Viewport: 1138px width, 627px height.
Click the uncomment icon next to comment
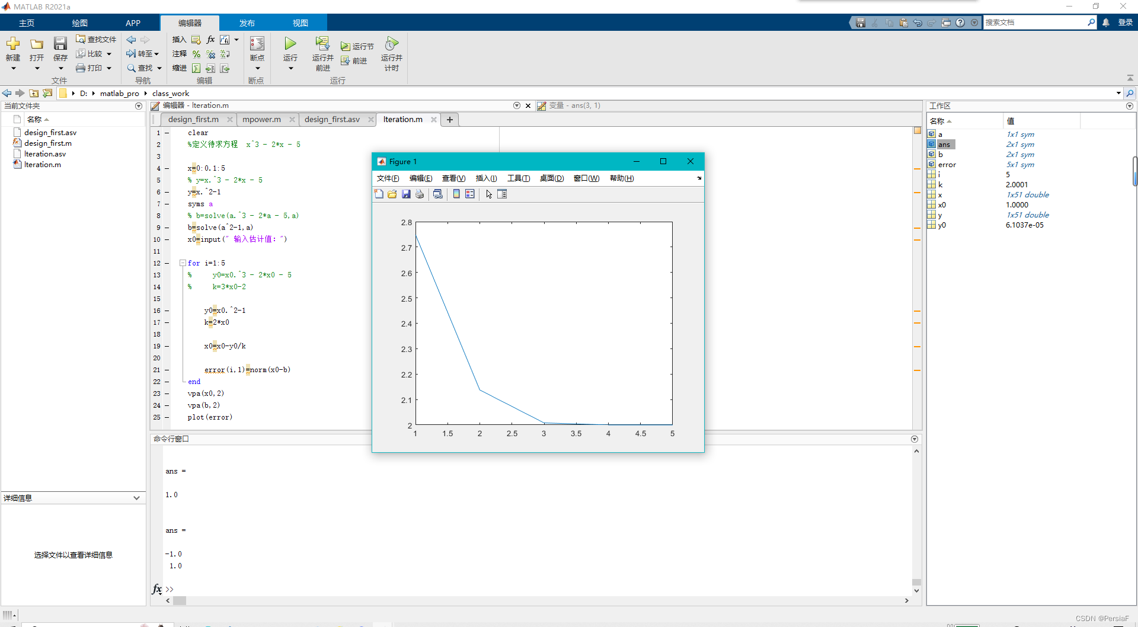click(210, 54)
